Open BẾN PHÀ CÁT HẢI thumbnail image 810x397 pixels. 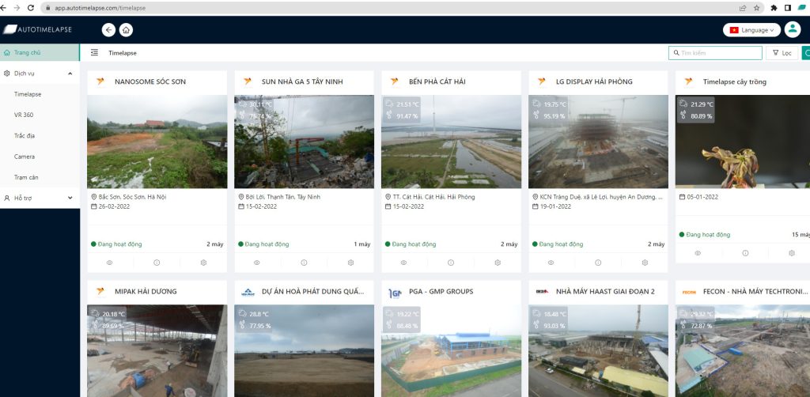coord(451,142)
